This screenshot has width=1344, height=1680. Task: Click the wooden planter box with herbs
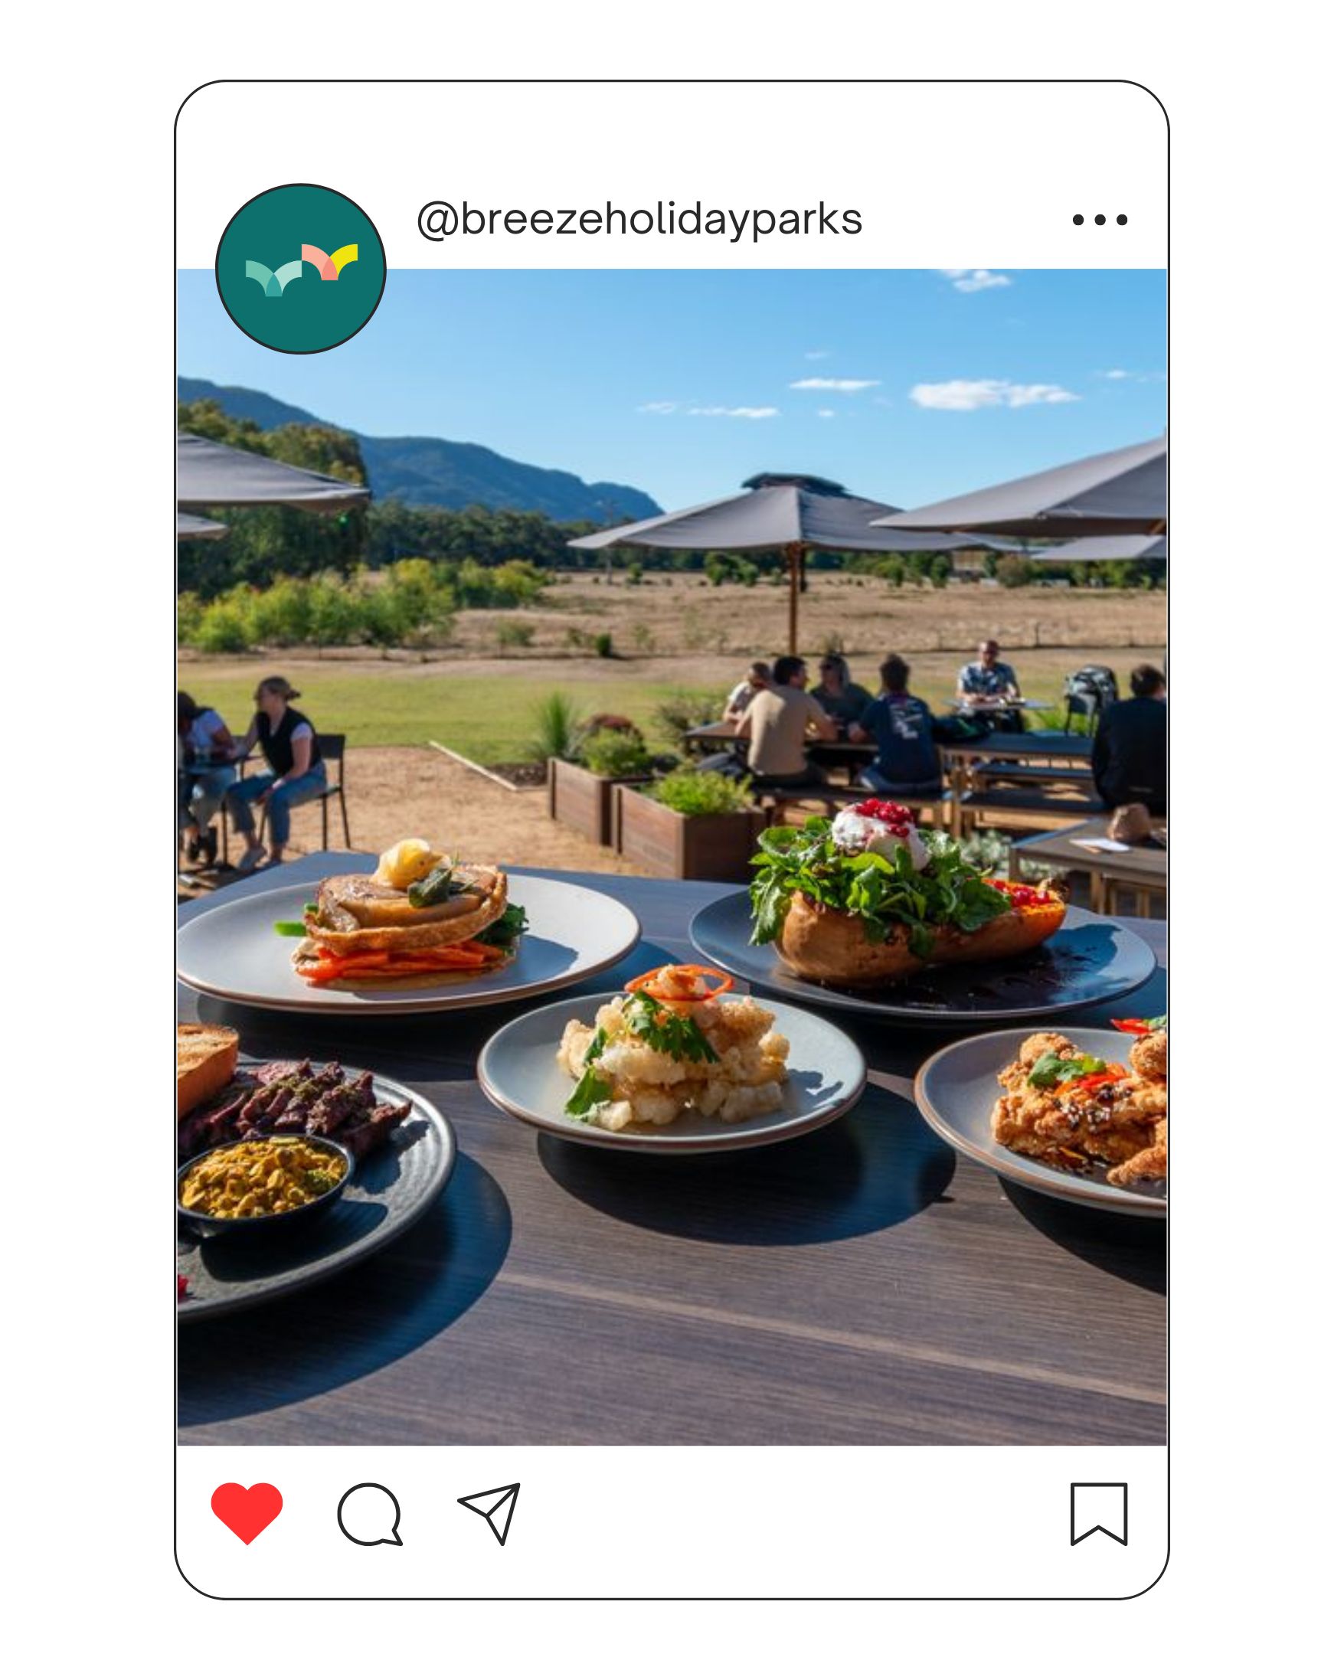[x=685, y=826]
